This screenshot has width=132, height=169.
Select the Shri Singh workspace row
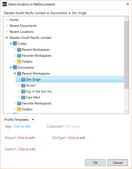70,79
